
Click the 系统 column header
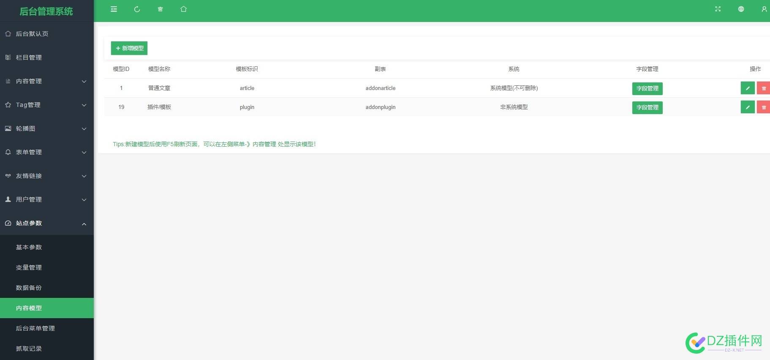(x=514, y=69)
